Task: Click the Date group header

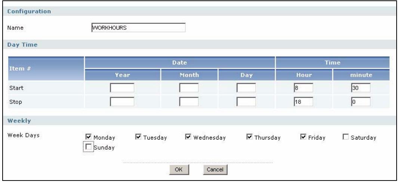Action: point(180,63)
